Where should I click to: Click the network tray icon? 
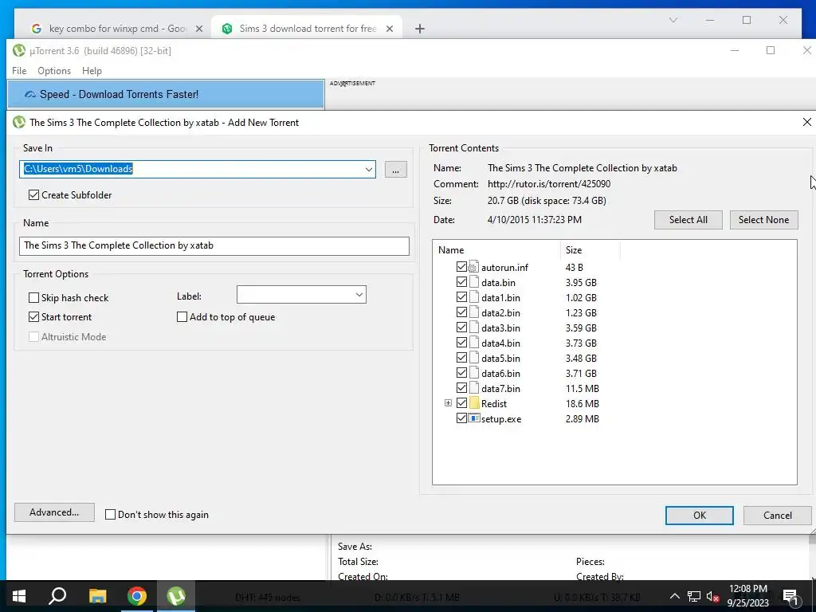pyautogui.click(x=694, y=596)
